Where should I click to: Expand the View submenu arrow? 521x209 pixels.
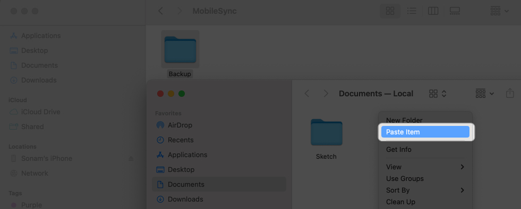462,167
